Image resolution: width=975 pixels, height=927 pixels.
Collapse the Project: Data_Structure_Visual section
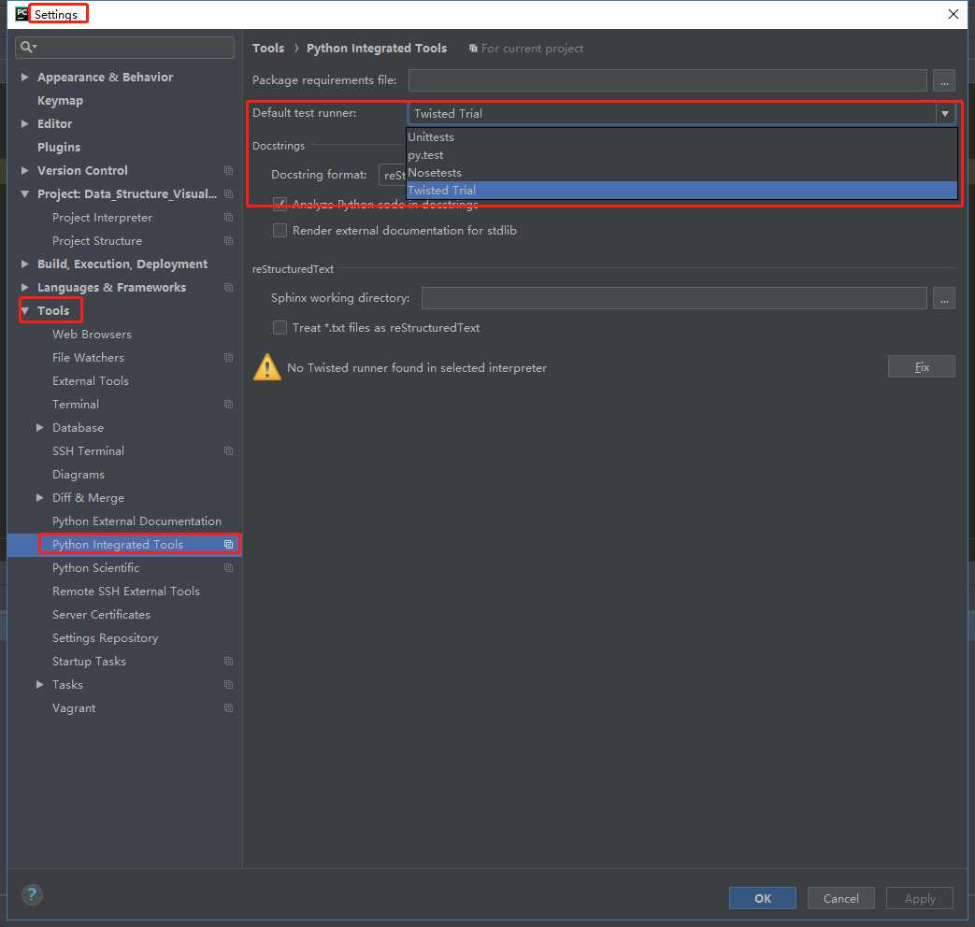(25, 194)
